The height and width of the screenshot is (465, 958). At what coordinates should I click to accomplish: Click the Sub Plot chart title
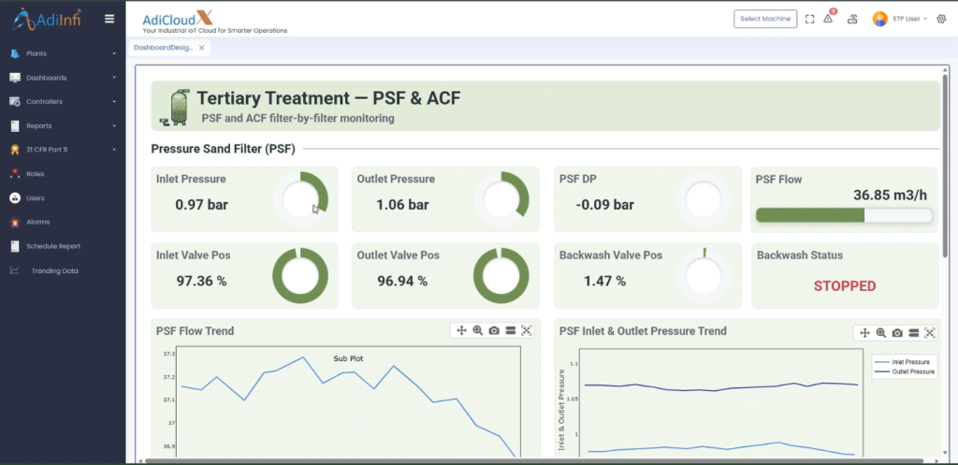(348, 358)
